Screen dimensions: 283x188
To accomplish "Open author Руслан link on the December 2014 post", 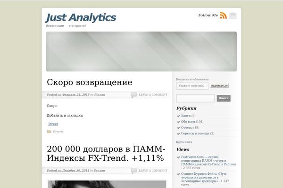I will (100, 170).
